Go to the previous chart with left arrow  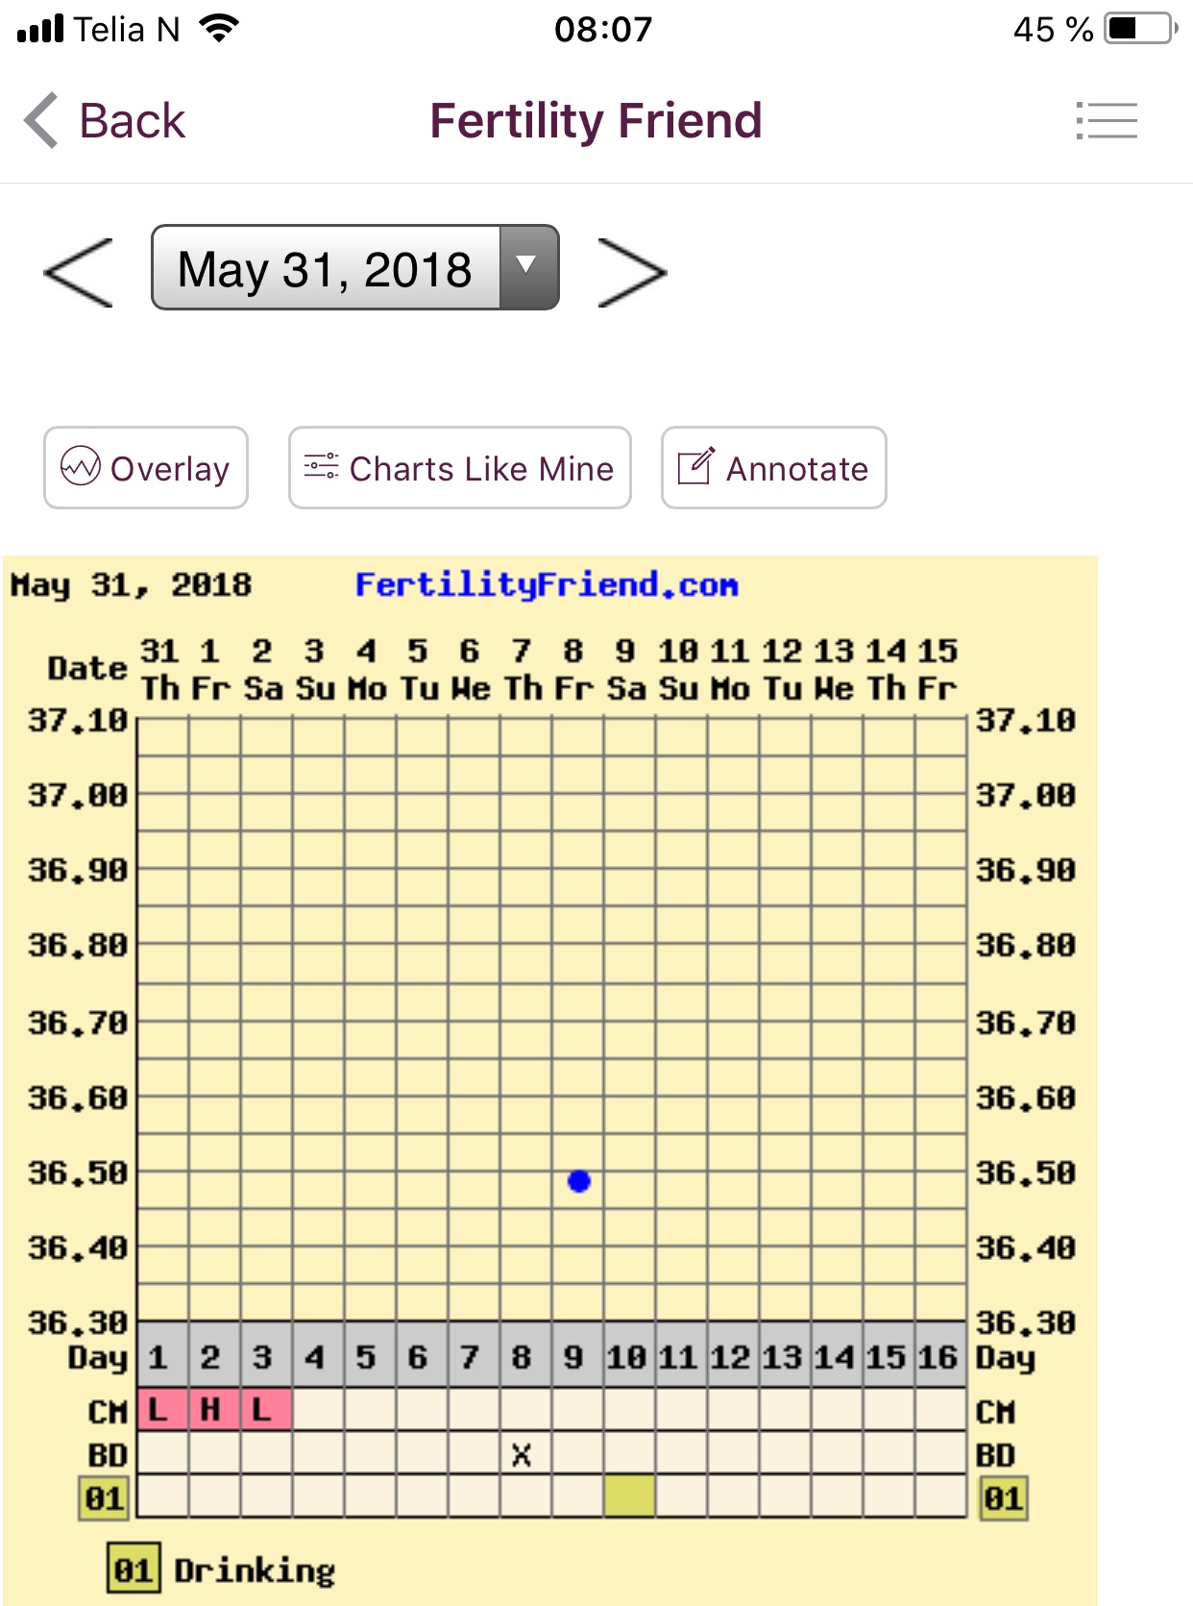point(79,272)
